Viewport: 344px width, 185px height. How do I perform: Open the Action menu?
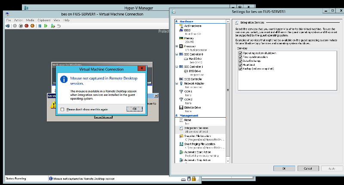[18, 20]
